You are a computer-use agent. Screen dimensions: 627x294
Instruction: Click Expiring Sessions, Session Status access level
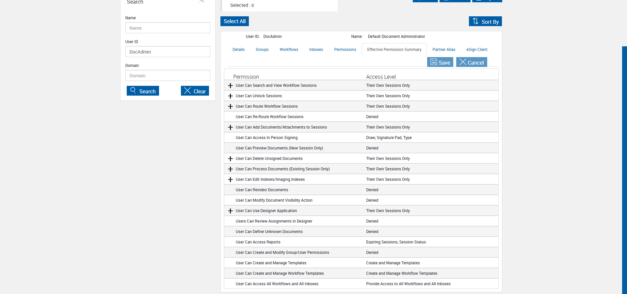click(x=396, y=242)
